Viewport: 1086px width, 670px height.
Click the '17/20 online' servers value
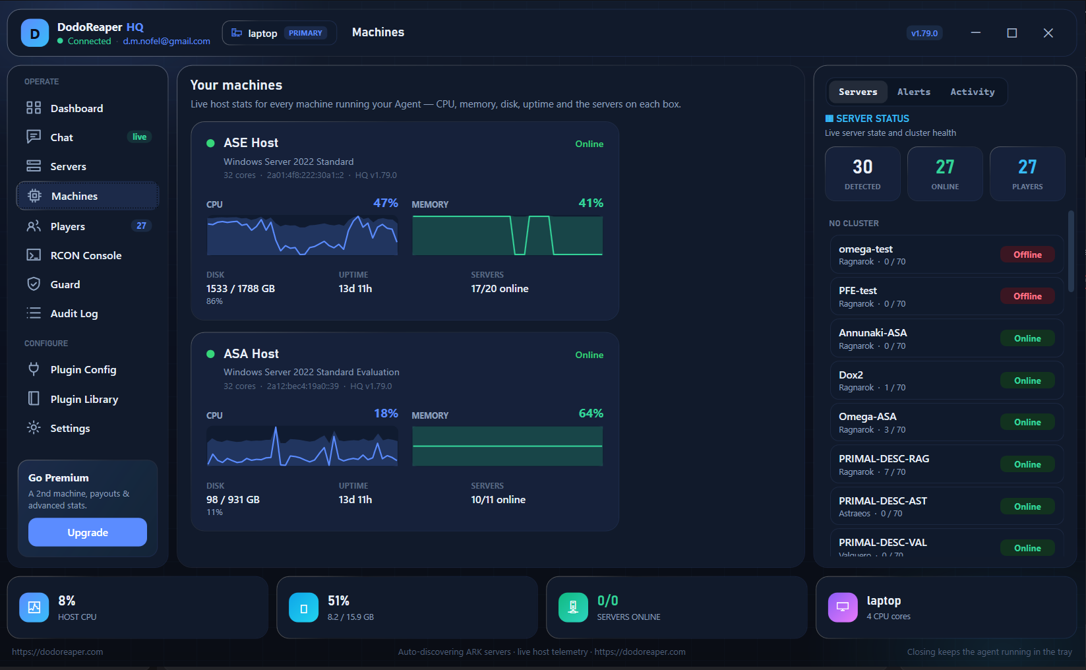500,289
